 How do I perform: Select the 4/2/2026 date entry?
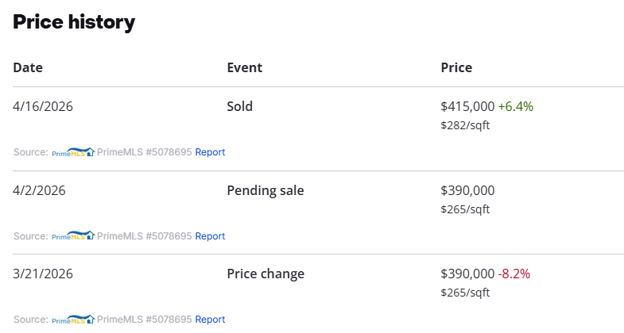point(39,190)
